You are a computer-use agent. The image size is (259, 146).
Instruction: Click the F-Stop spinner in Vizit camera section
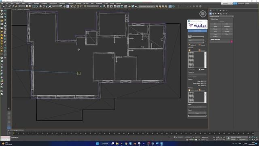pyautogui.click(x=203, y=81)
